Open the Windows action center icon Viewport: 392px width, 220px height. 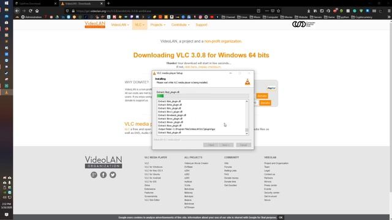click(7, 215)
